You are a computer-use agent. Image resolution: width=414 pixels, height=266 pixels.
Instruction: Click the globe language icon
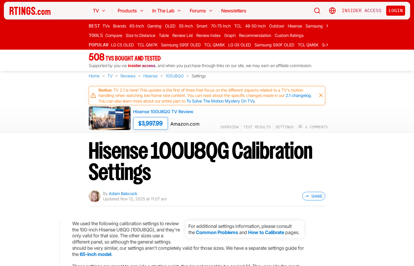click(332, 11)
